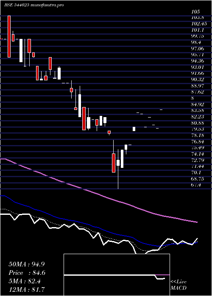The height and width of the screenshot is (296, 212).
Task: Select the 94.36 price axis label
Action: [198, 61]
